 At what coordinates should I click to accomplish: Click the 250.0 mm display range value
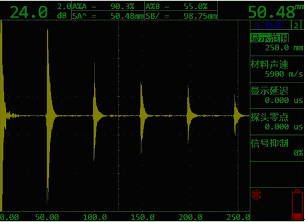pos(283,47)
